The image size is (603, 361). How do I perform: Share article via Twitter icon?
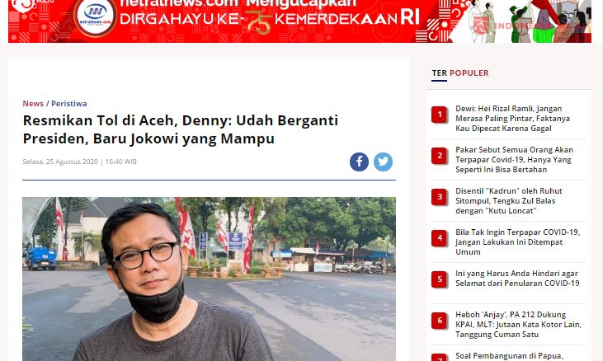coord(383,162)
